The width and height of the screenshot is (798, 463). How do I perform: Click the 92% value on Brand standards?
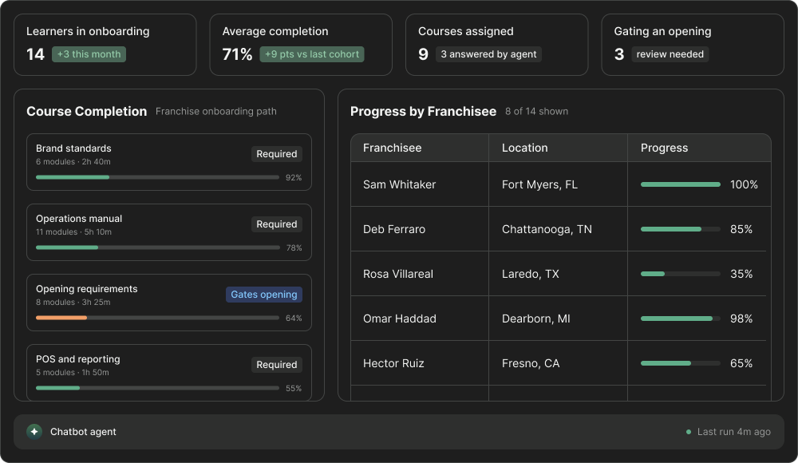click(294, 177)
